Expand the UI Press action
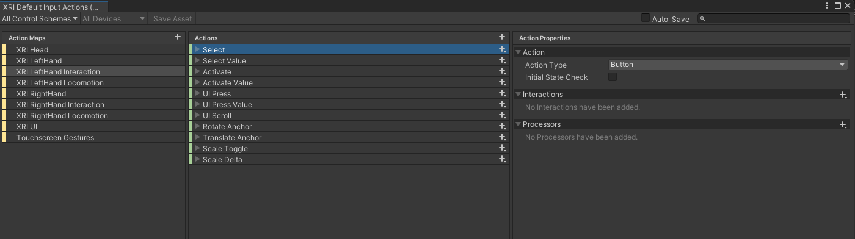The height and width of the screenshot is (239, 855). tap(197, 93)
